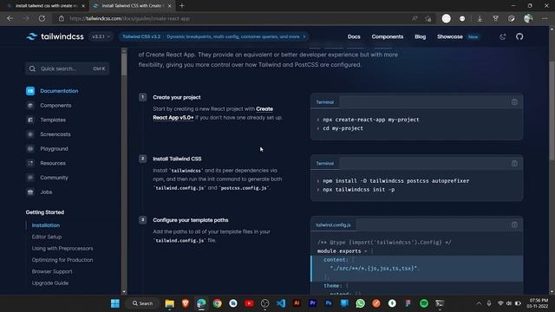Copy the npm install tailwindcss commands
Image resolution: width=555 pixels, height=312 pixels.
514,164
